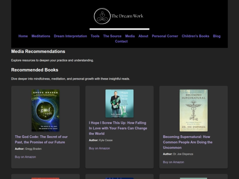Click I Hope I Screw This Up cover
This screenshot has width=239, height=179.
pyautogui.click(x=119, y=103)
